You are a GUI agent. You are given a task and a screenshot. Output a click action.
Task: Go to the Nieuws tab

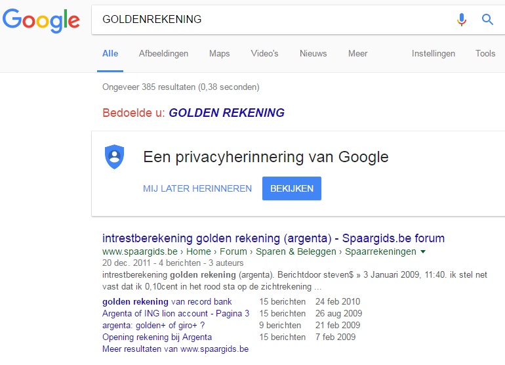[x=313, y=54]
